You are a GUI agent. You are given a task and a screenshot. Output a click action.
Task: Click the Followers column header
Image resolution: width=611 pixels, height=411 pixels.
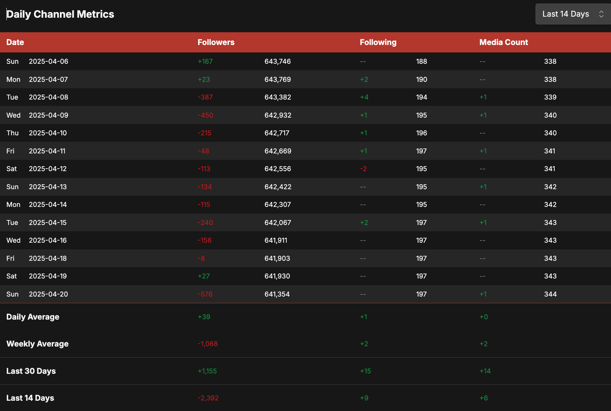pos(216,42)
